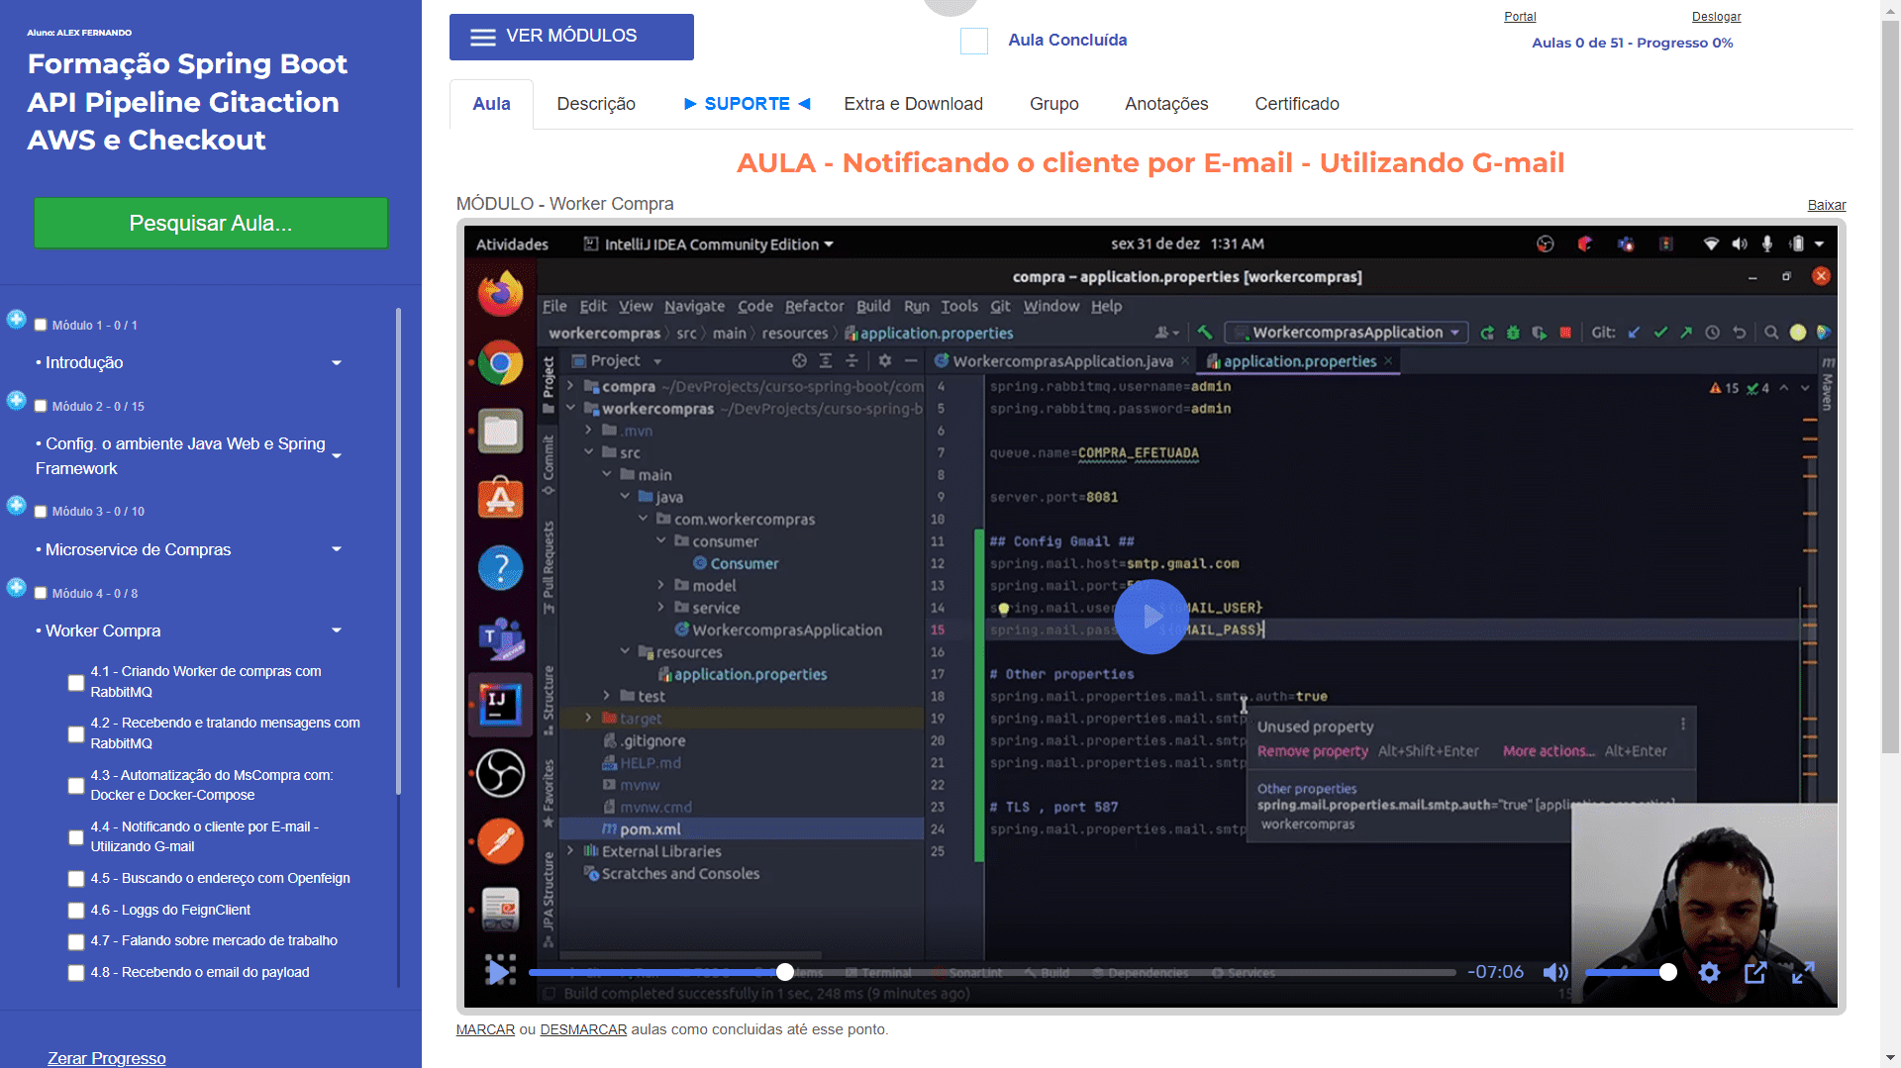Check the Módulo 4 - 0 / 8 checkbox
Screen dimensions: 1901x1068
[x=41, y=593]
